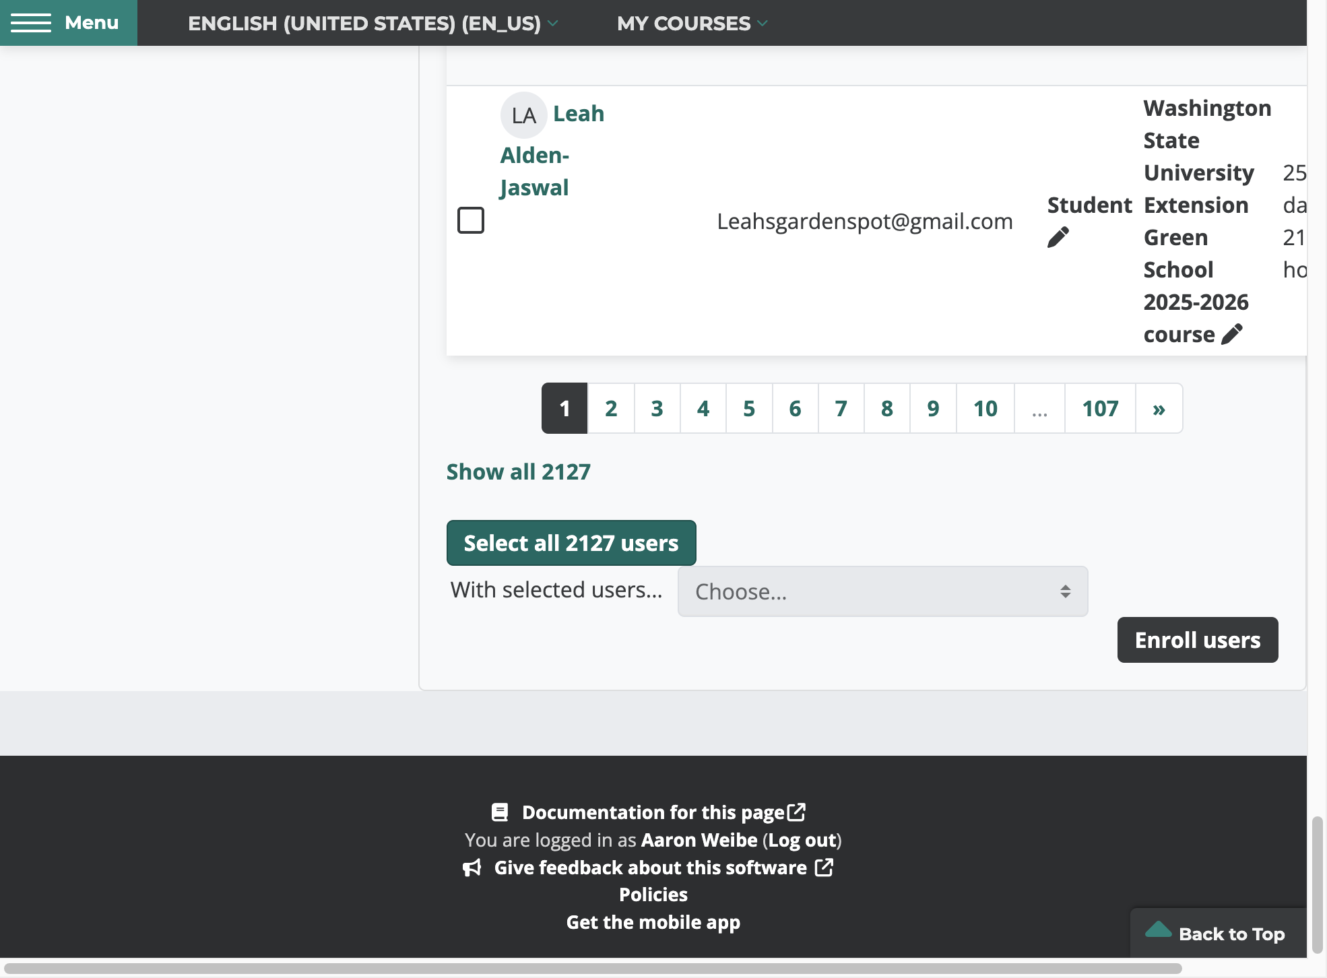Viewport: 1327px width, 978px height.
Task: Select current page 1 in pagination
Action: [x=564, y=408]
